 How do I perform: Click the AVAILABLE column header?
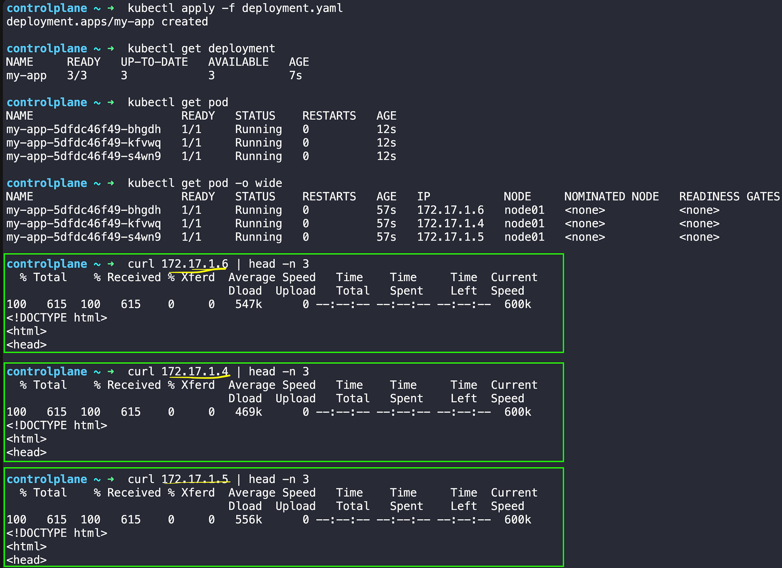pyautogui.click(x=238, y=62)
